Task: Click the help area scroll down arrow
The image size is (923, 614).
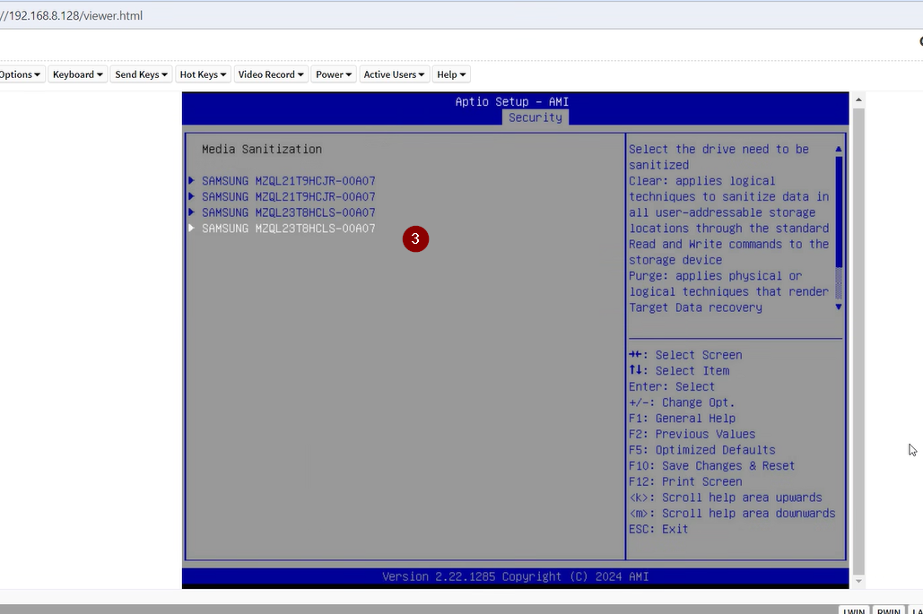Action: [x=839, y=307]
